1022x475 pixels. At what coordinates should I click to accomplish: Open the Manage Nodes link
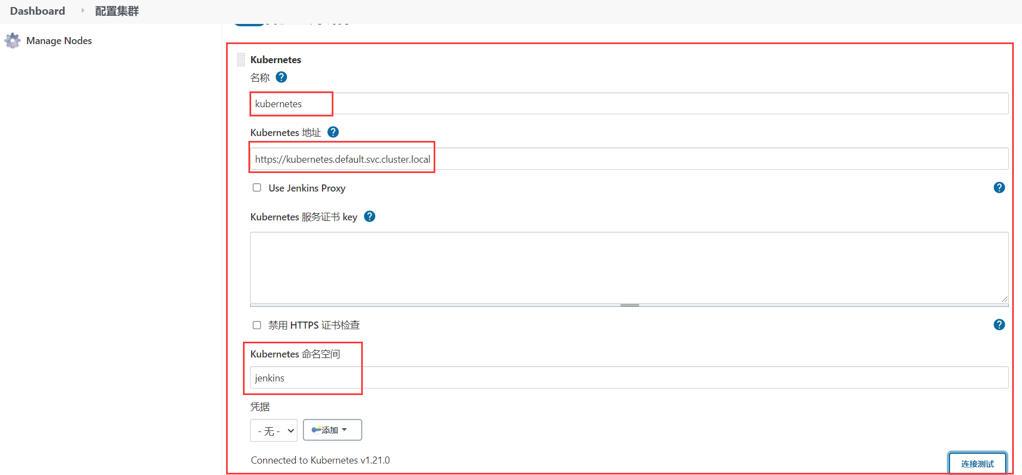tap(59, 41)
